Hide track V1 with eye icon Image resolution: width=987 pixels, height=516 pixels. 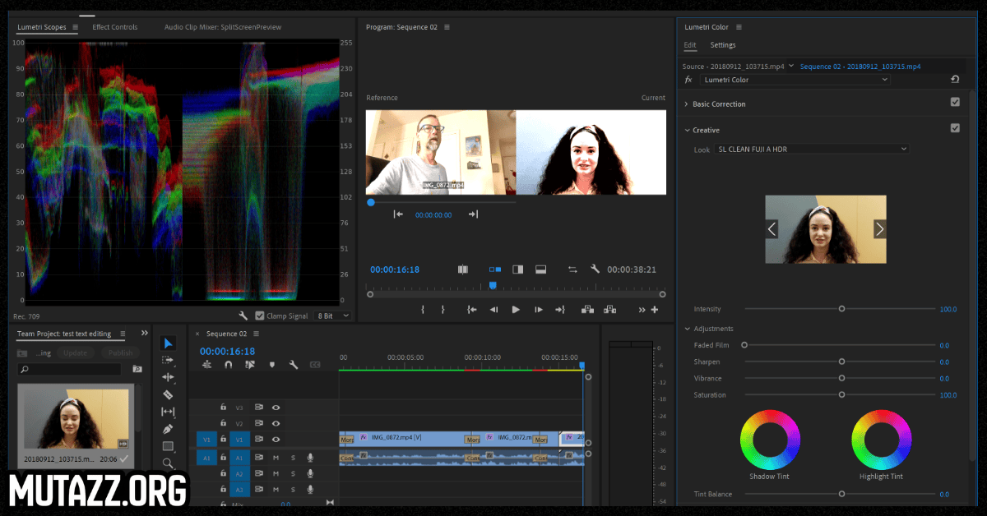click(x=276, y=440)
